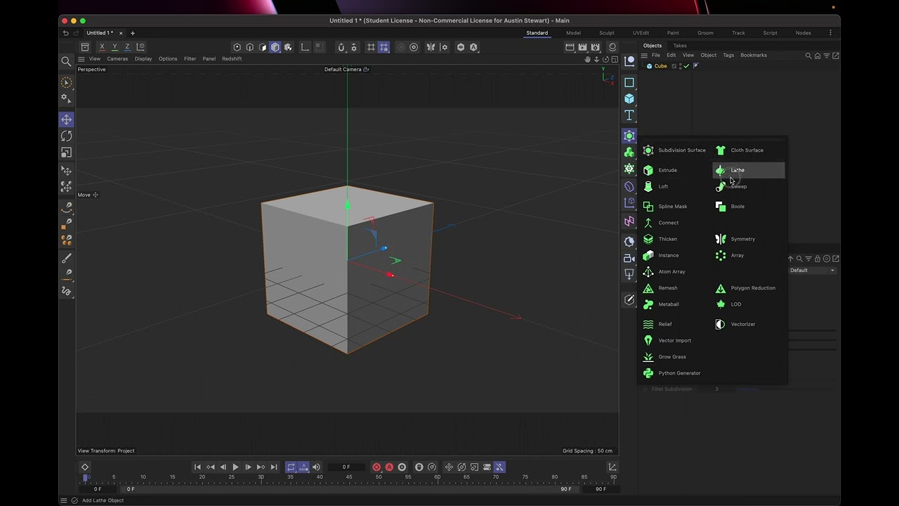The width and height of the screenshot is (899, 506).
Task: Select the Move tool in left toolbar
Action: pyautogui.click(x=66, y=119)
